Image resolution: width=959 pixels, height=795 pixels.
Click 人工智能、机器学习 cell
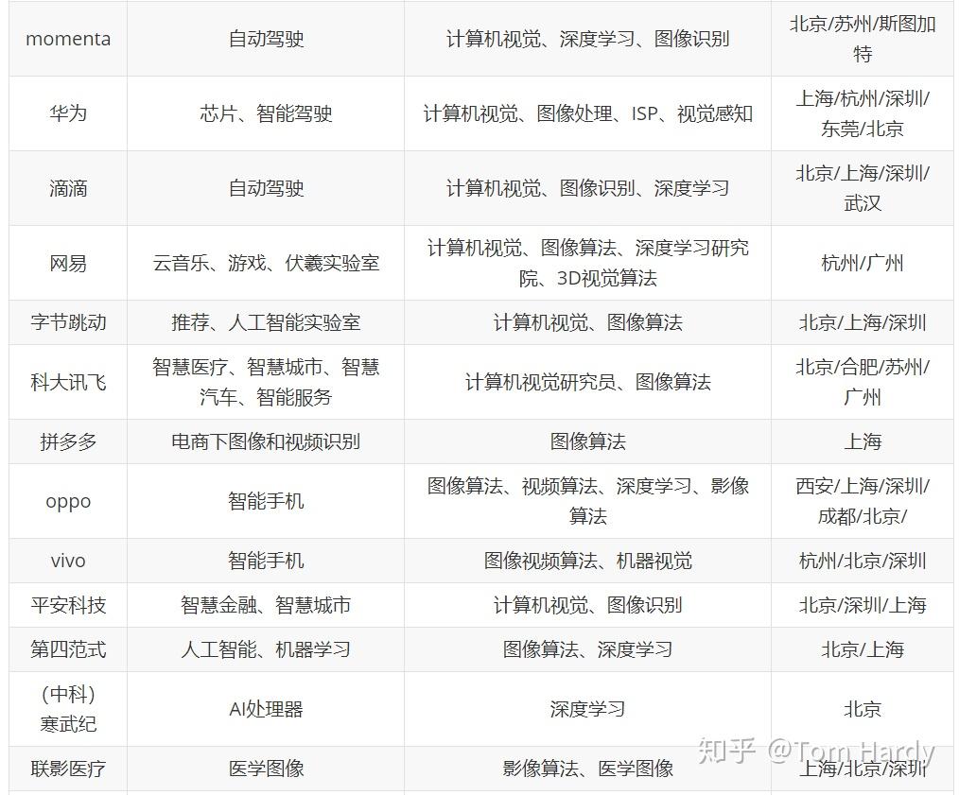(x=266, y=649)
